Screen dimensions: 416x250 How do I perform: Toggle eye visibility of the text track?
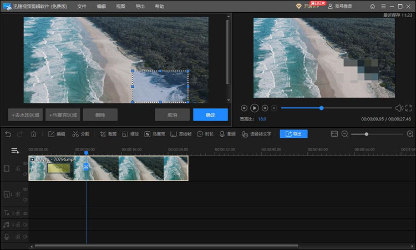point(25,213)
